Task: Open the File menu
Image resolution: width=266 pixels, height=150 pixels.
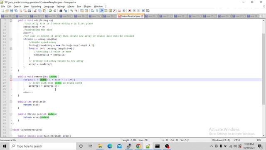Action: tap(3, 7)
